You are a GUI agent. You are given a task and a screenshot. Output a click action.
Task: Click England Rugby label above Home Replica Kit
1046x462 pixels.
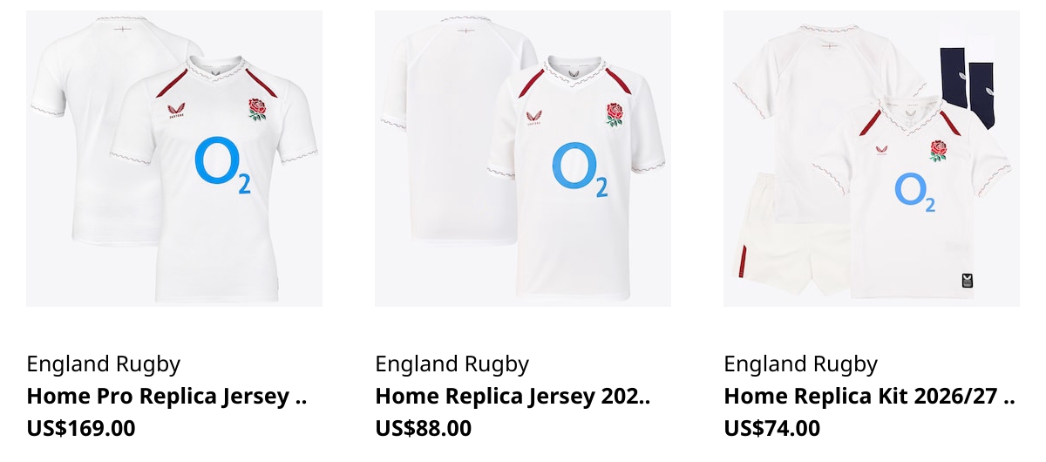point(801,364)
